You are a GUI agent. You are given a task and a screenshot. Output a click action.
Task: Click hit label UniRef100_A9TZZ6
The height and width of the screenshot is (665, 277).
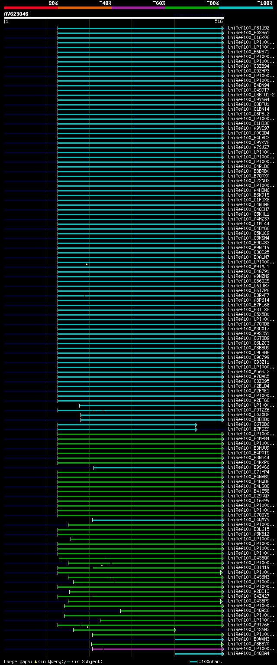point(248,410)
